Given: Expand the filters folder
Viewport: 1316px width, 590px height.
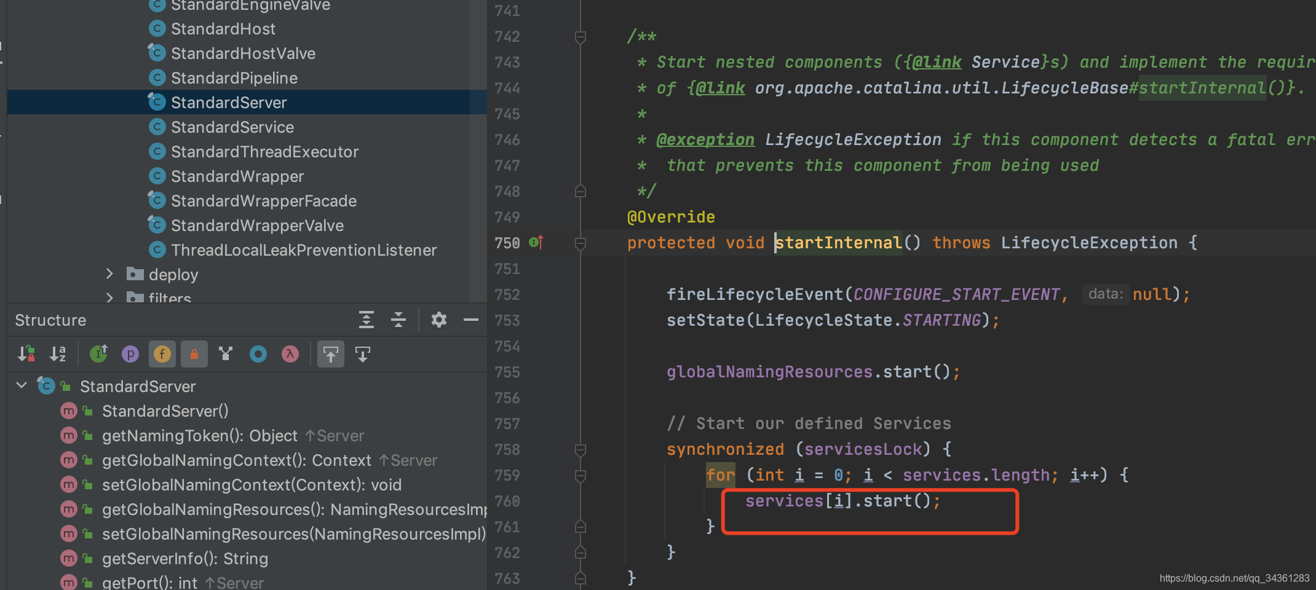Looking at the screenshot, I should tap(109, 297).
